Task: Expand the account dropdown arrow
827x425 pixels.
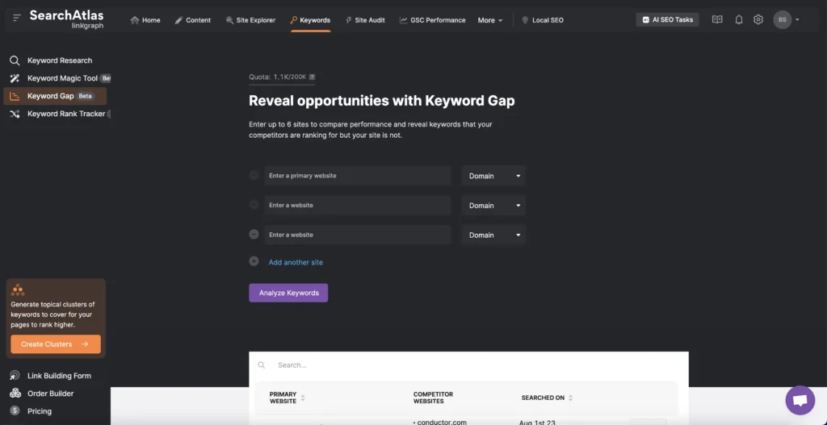Action: [797, 20]
